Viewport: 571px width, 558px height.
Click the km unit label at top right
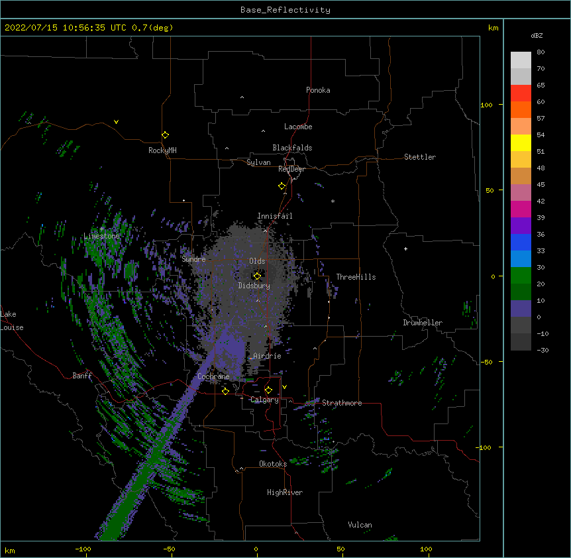[x=493, y=28]
